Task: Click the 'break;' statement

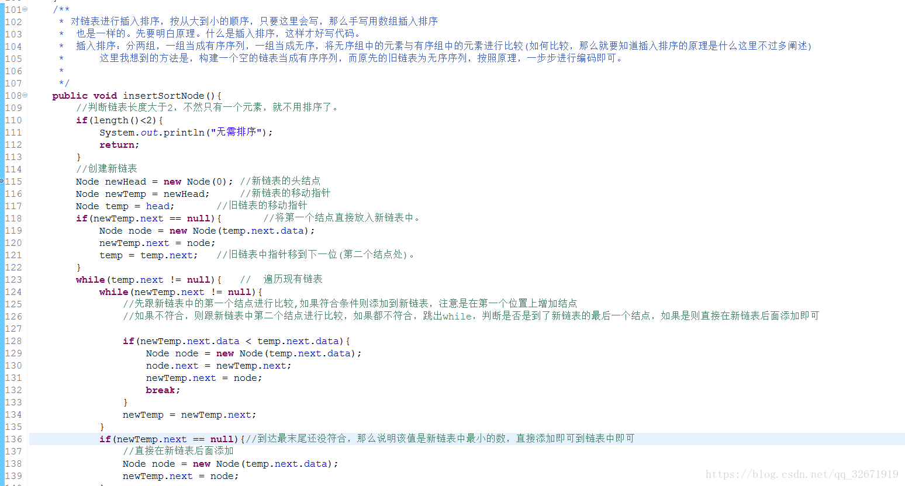Action: tap(163, 390)
